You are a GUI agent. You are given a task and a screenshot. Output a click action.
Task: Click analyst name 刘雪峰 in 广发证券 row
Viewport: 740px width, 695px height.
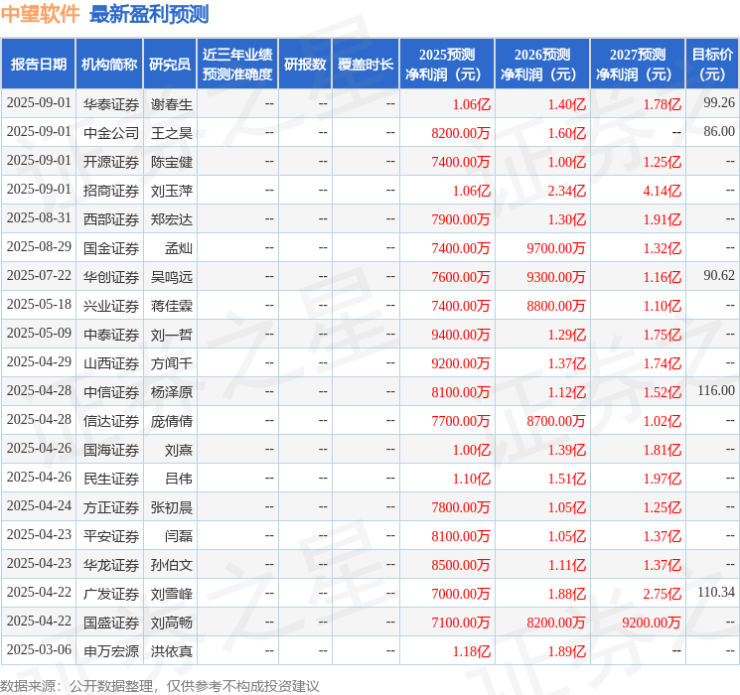tap(172, 594)
